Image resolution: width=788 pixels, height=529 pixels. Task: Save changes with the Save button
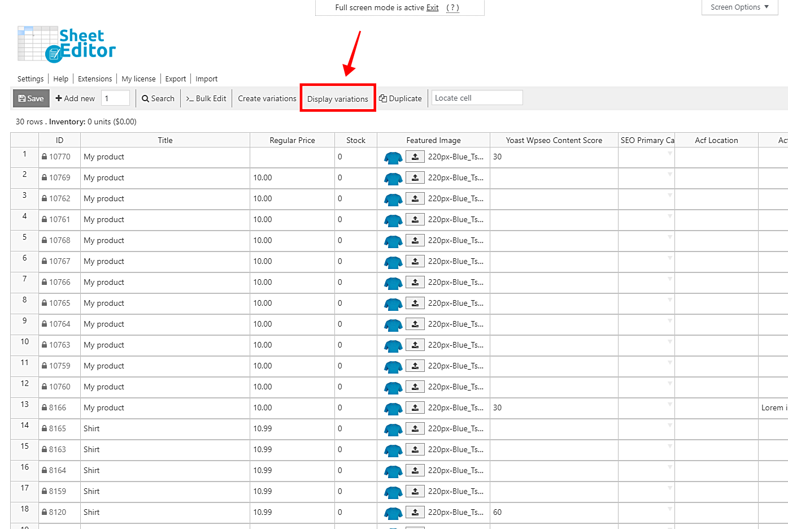click(31, 98)
